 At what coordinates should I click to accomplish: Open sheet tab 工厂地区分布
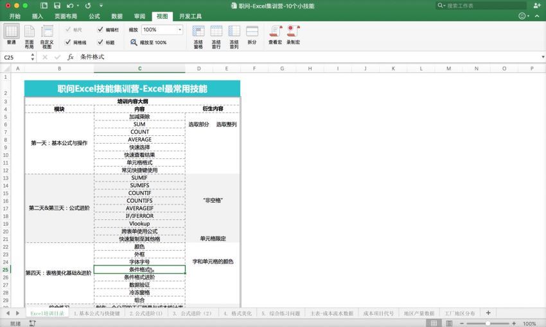point(460,313)
